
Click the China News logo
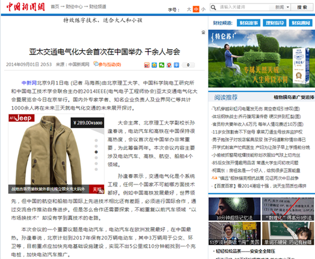[x=25, y=7]
